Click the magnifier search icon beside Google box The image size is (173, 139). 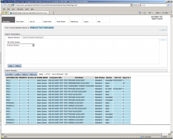[x=168, y=5]
